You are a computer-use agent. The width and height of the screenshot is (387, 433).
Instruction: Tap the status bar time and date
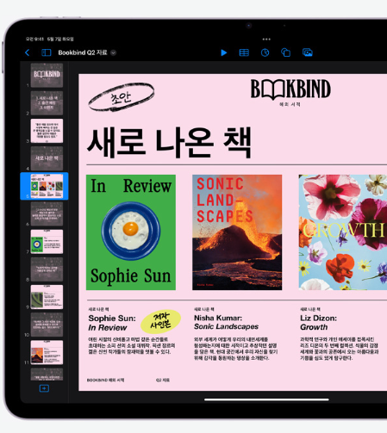(49, 39)
